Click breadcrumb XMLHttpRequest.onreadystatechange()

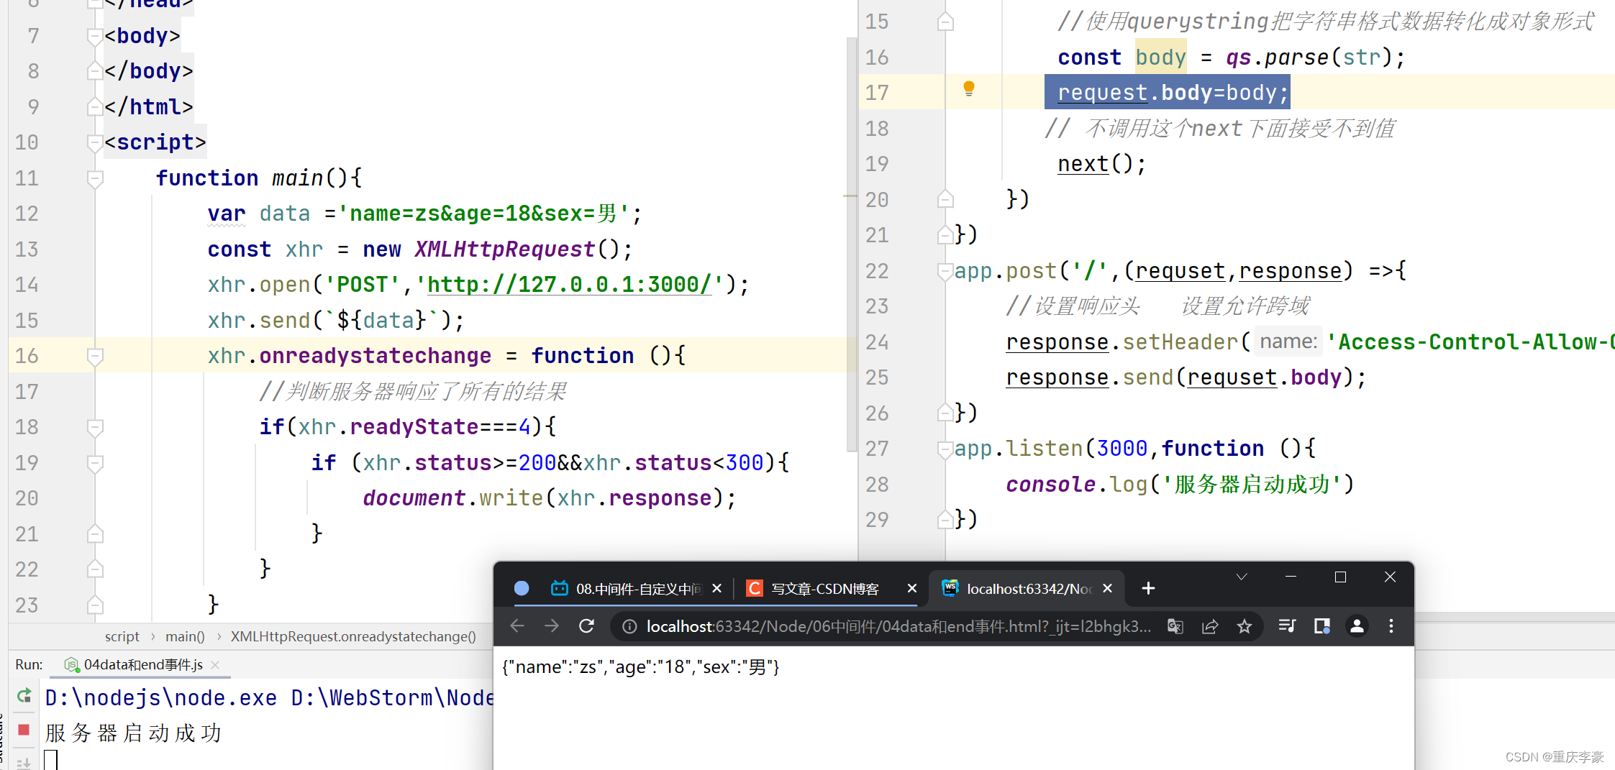(x=353, y=636)
